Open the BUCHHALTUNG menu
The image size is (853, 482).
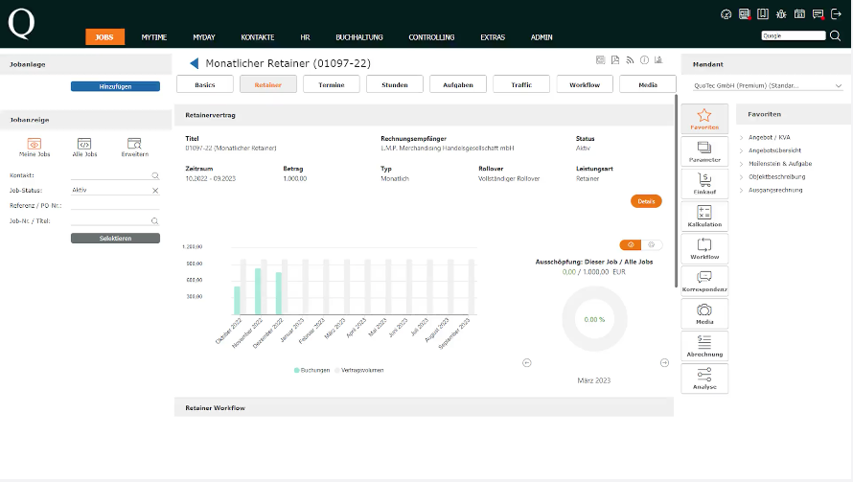pyautogui.click(x=359, y=37)
